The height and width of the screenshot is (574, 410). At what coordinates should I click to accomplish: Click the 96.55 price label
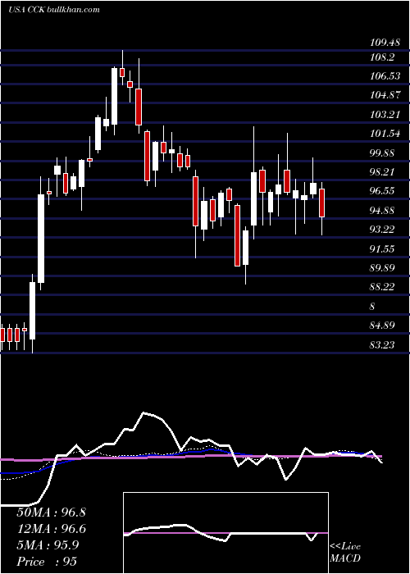tap(382, 191)
